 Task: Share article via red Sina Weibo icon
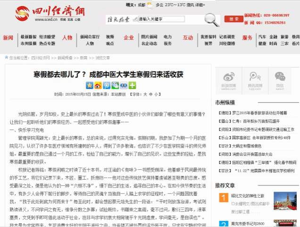(x=98, y=86)
